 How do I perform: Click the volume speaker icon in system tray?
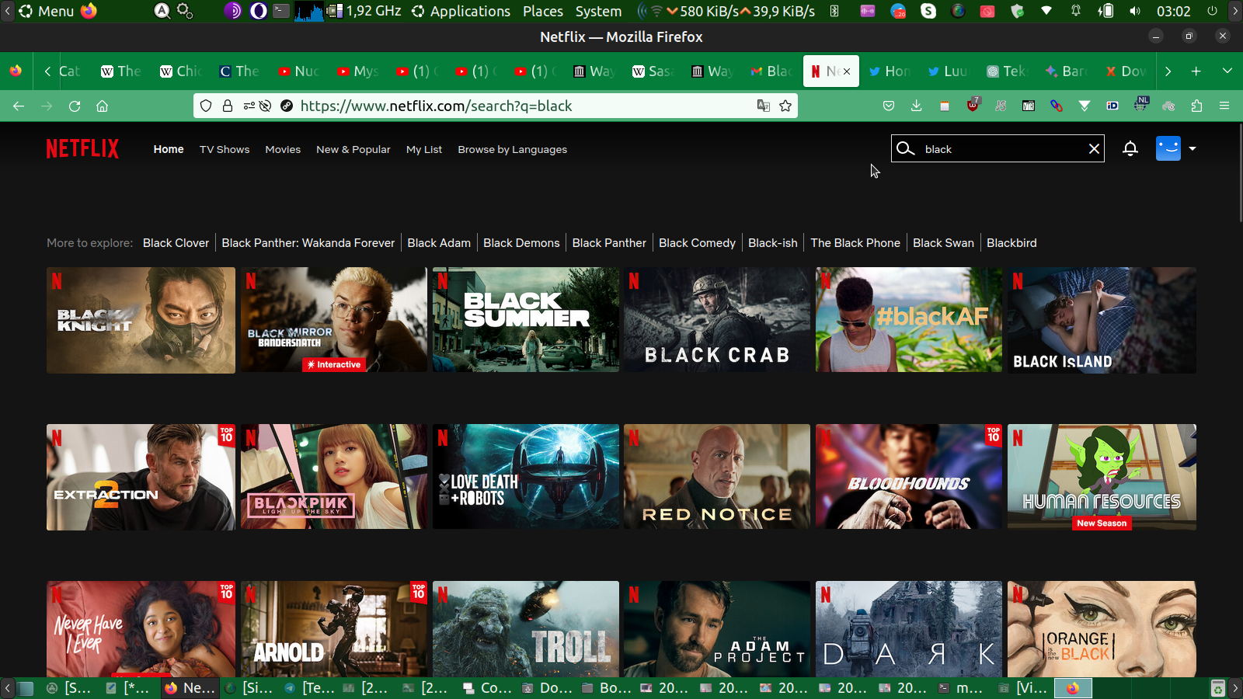(1135, 11)
